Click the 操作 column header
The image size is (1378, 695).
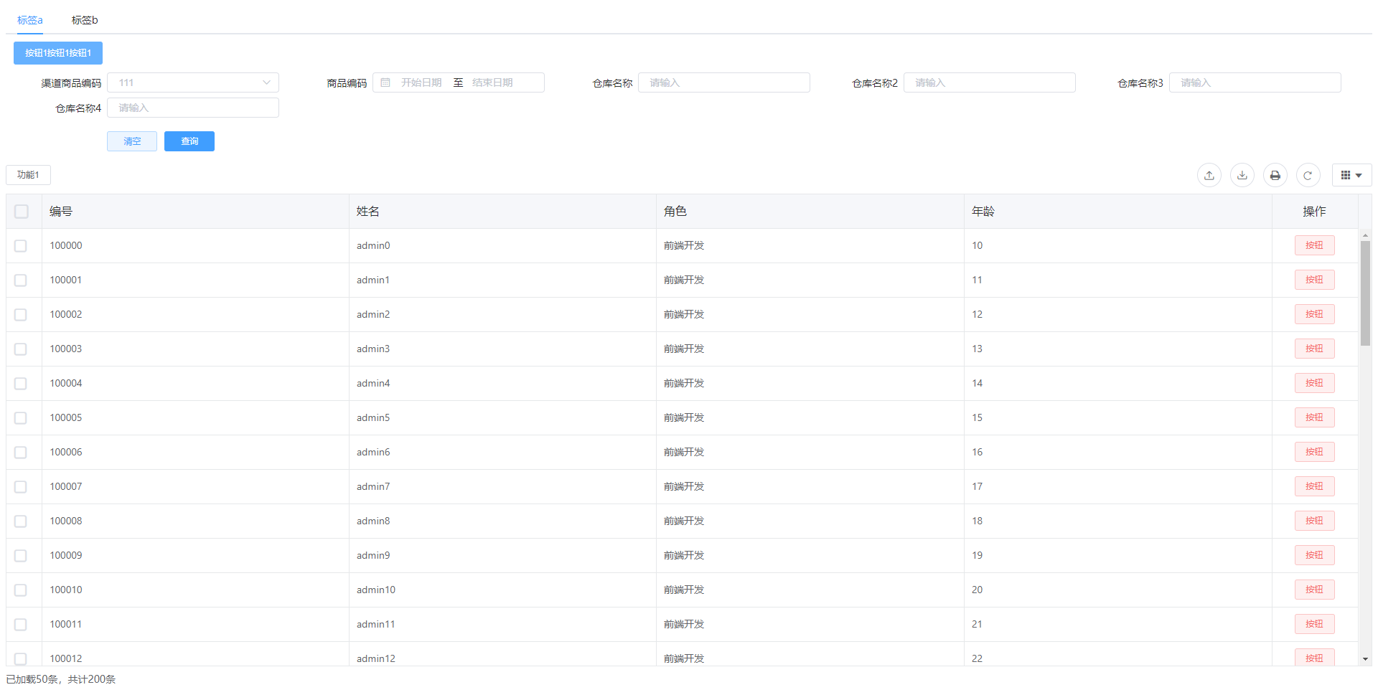point(1315,212)
